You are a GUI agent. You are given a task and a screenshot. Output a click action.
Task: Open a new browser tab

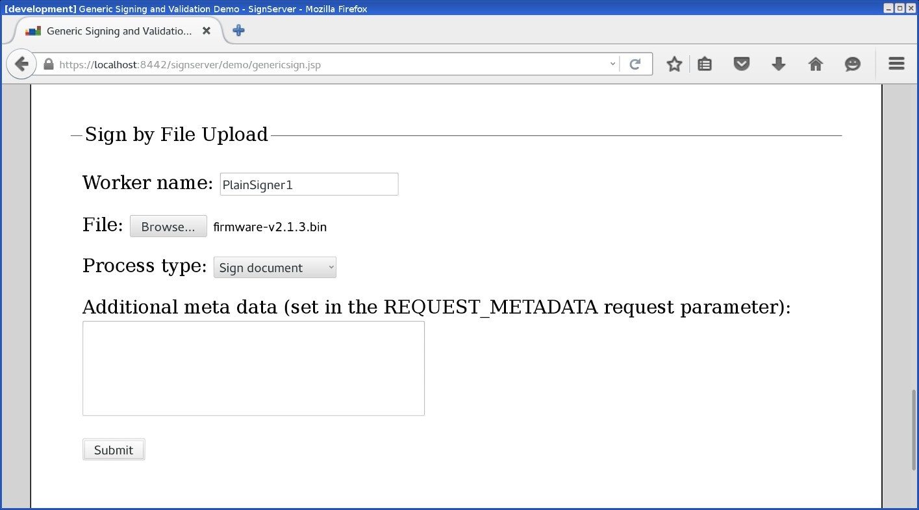coord(238,30)
